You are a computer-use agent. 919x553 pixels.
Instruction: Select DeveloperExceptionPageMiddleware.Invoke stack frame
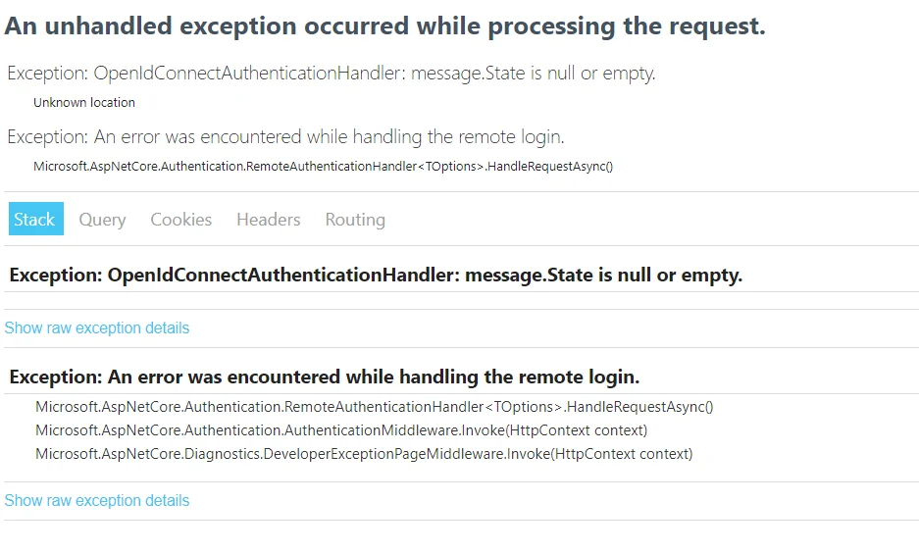(x=364, y=454)
